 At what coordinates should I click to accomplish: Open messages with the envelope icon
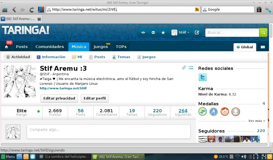click(153, 33)
